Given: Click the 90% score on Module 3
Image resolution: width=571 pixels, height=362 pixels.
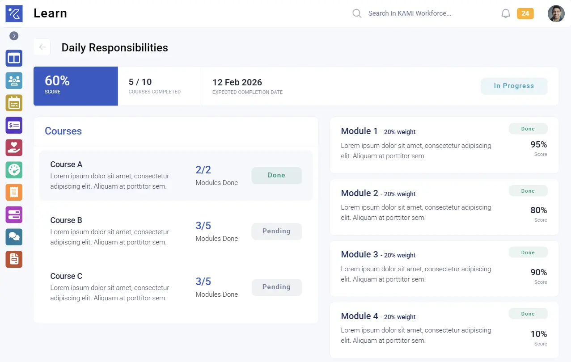Looking at the screenshot, I should tap(538, 272).
